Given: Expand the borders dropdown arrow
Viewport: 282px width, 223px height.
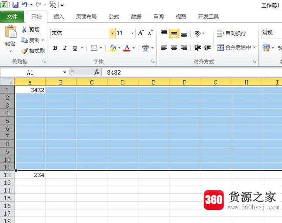Looking at the screenshot, I should pyautogui.click(x=101, y=48).
